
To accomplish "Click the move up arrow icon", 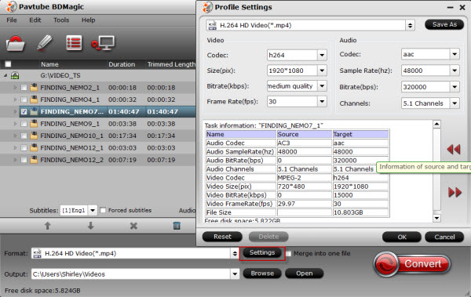I will [47, 226].
